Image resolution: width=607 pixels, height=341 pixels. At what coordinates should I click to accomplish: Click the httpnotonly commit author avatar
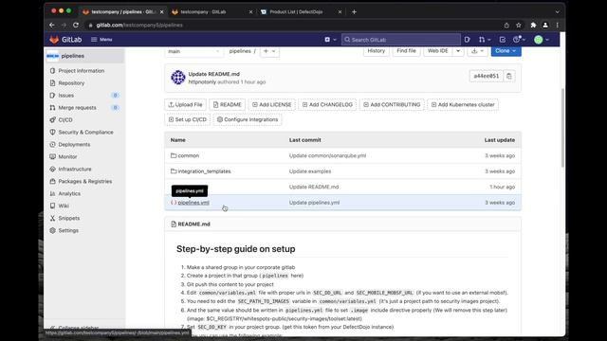pos(178,78)
